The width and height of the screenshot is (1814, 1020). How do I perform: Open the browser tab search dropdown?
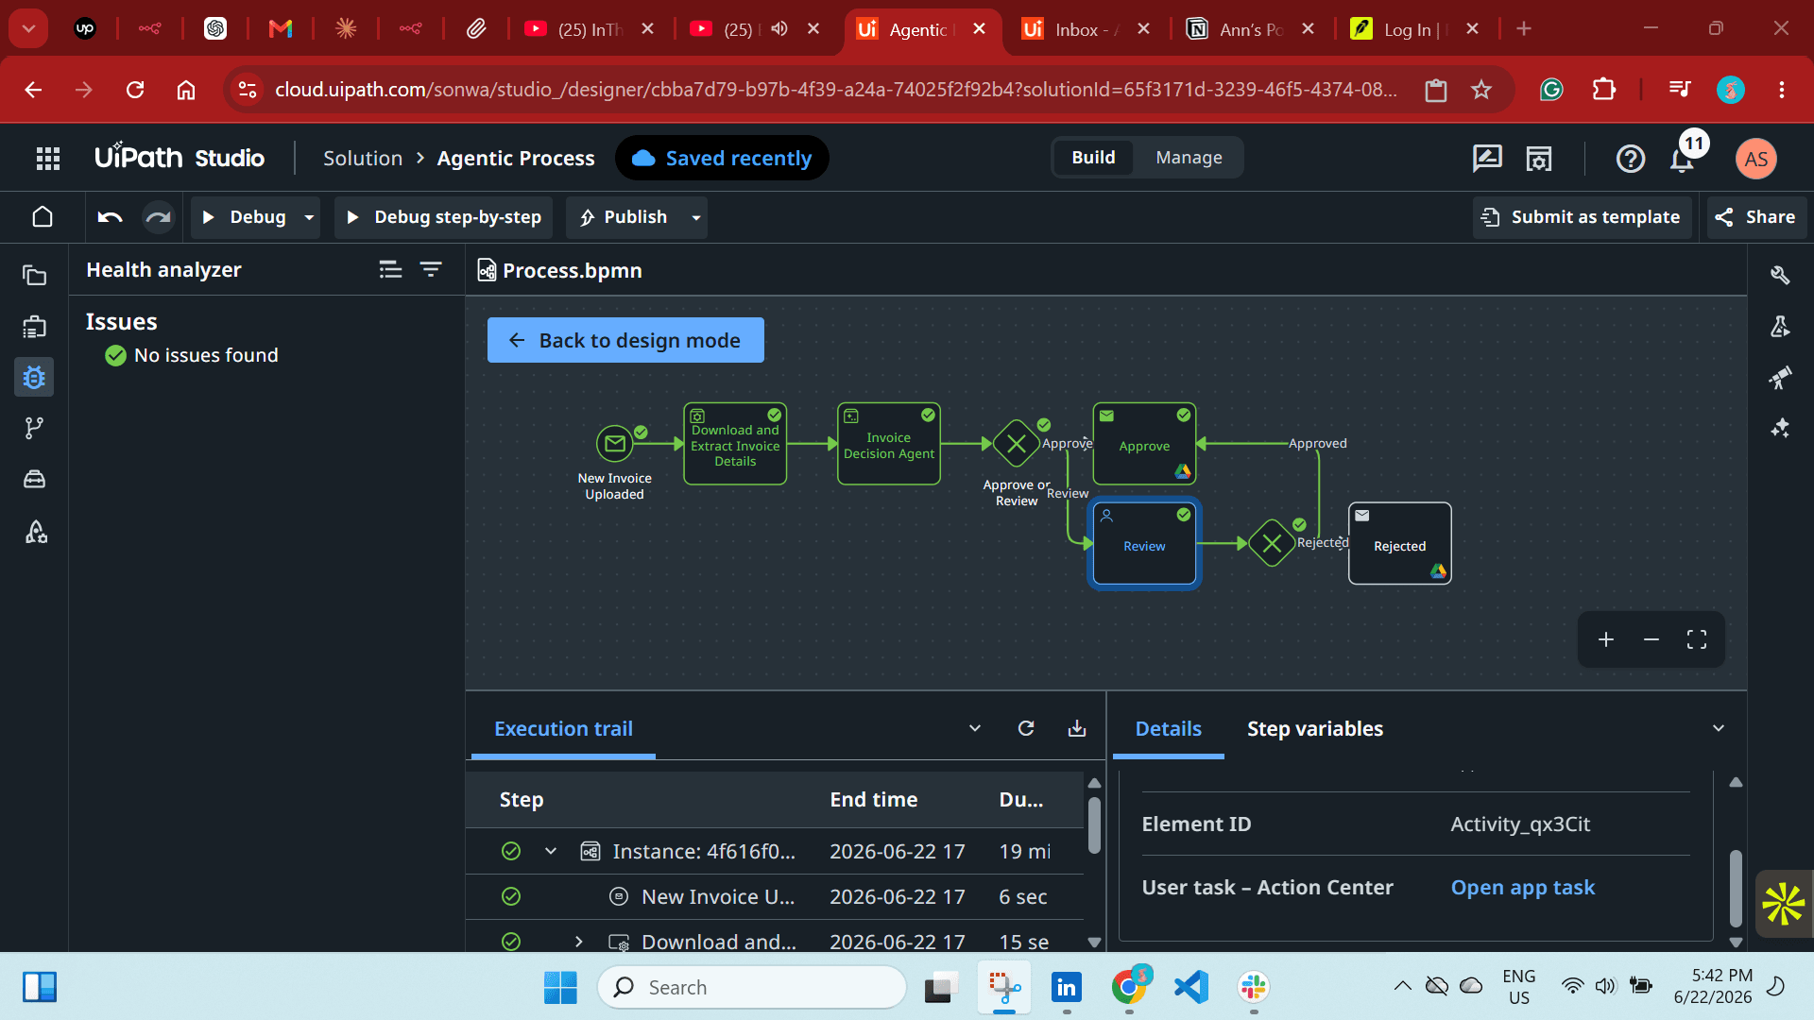point(28,28)
